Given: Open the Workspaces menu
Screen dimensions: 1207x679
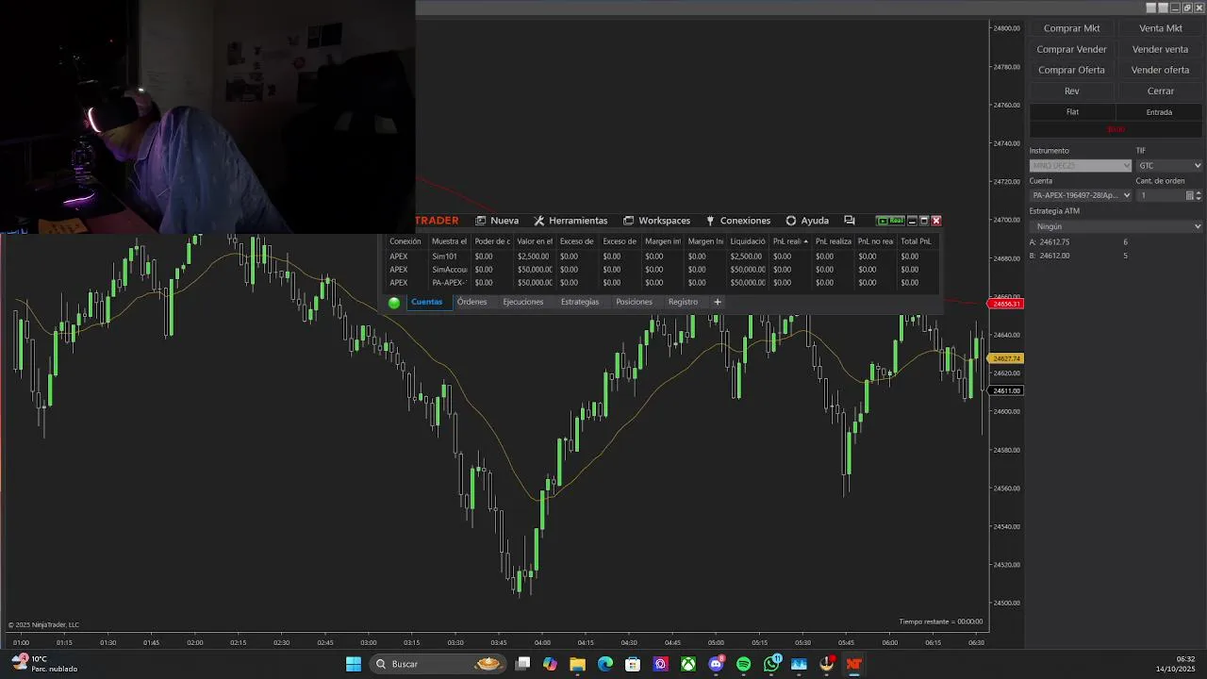Looking at the screenshot, I should [x=656, y=221].
